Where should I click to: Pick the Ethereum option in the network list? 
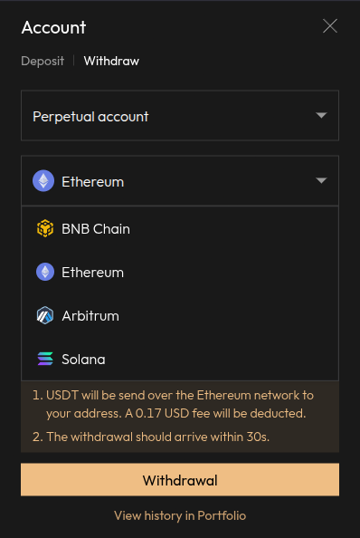(180, 273)
